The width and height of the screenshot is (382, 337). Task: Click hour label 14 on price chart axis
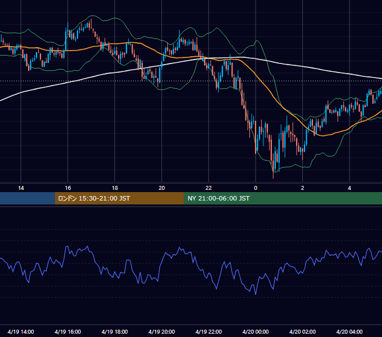point(21,188)
